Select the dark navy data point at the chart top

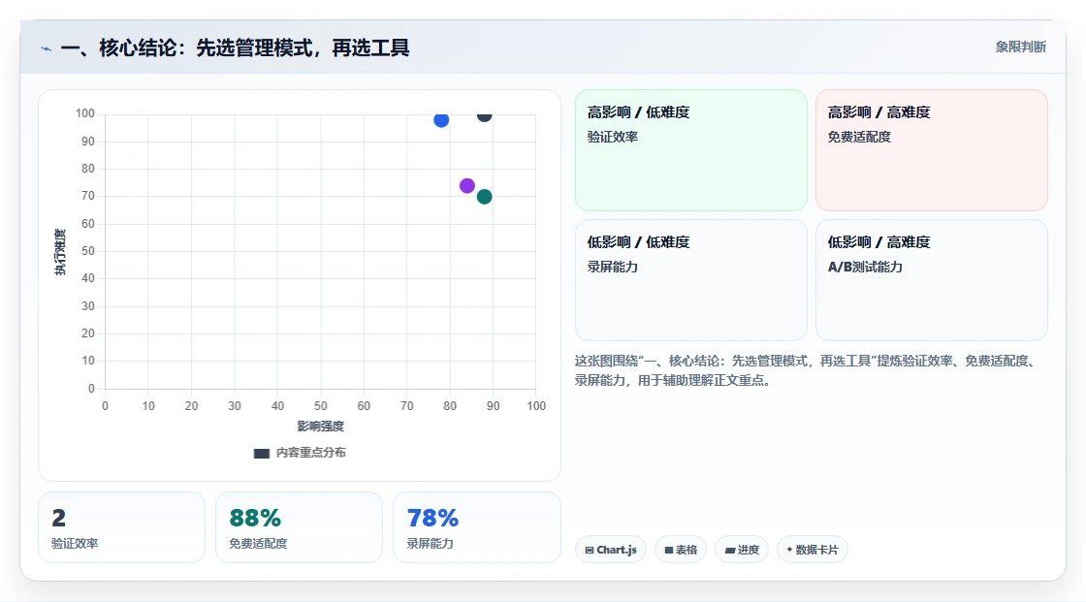coord(484,115)
